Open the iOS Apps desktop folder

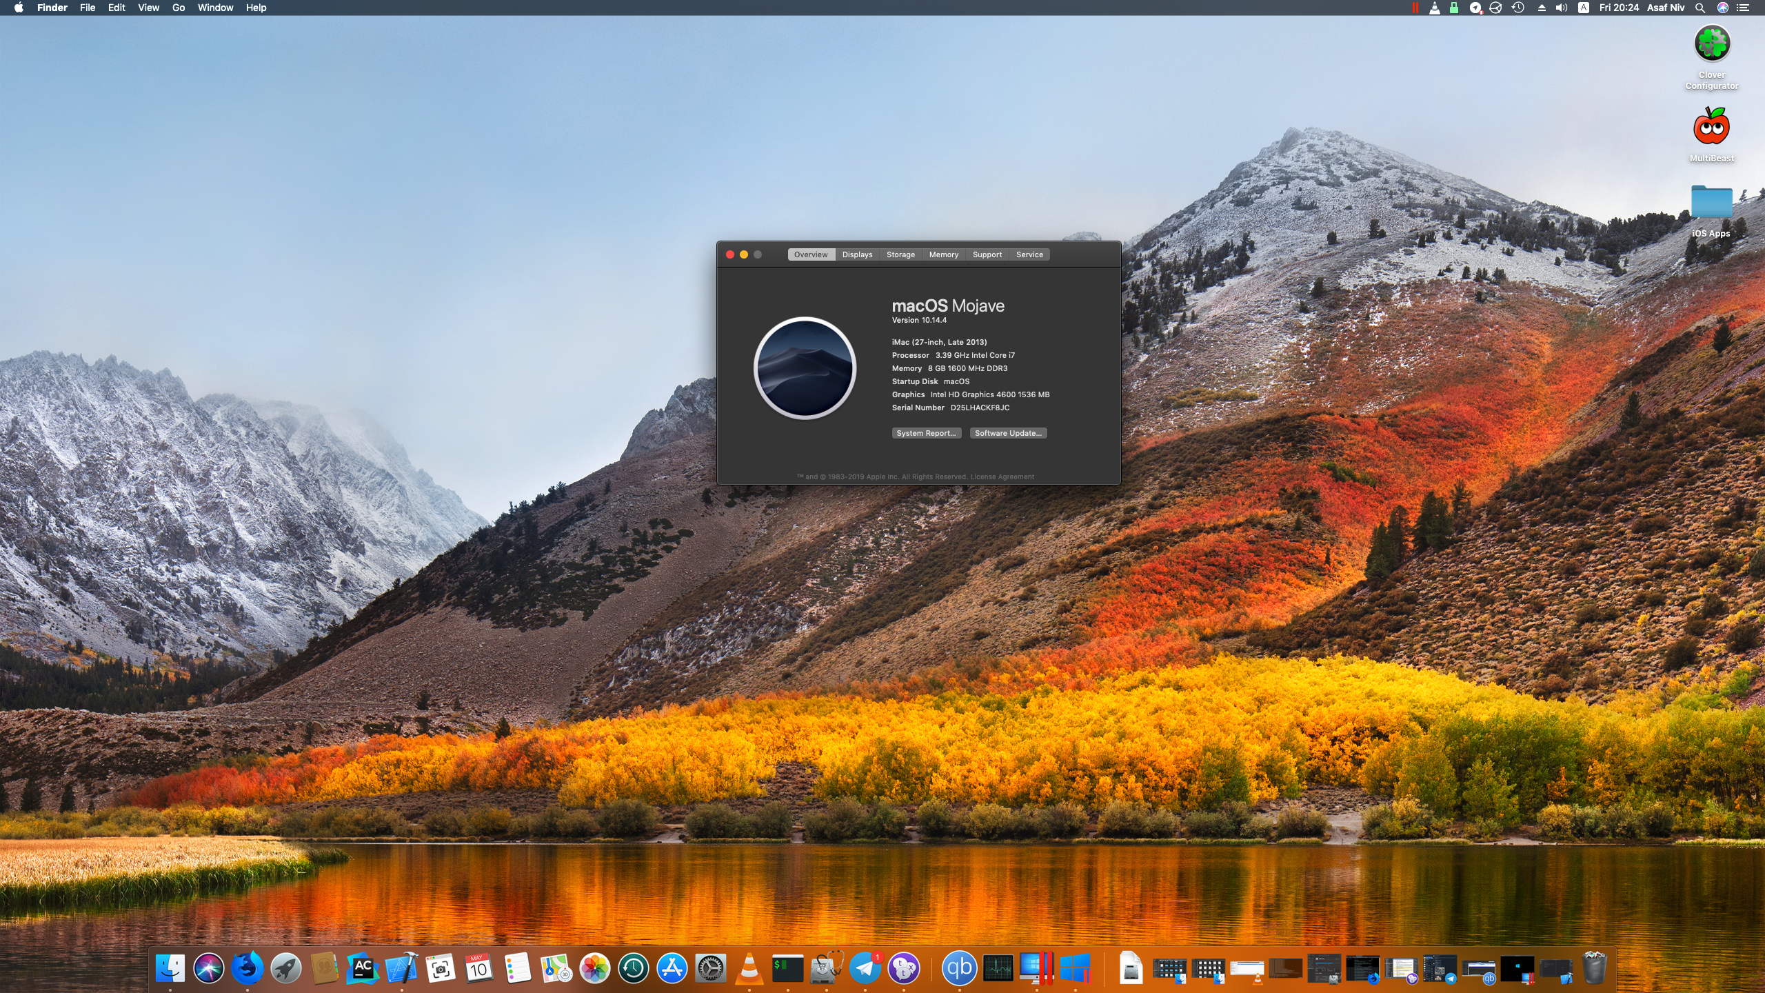point(1711,202)
